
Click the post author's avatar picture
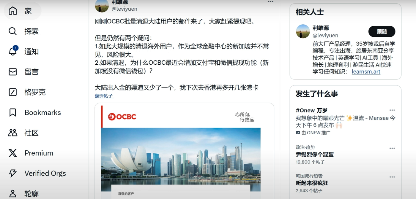click(102, 5)
